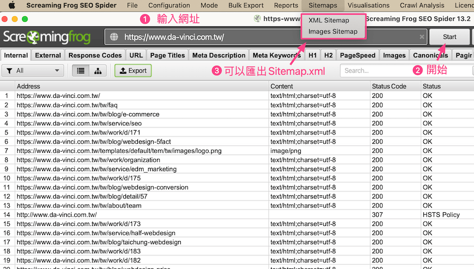Open the Crawl Analysis menu

point(422,5)
